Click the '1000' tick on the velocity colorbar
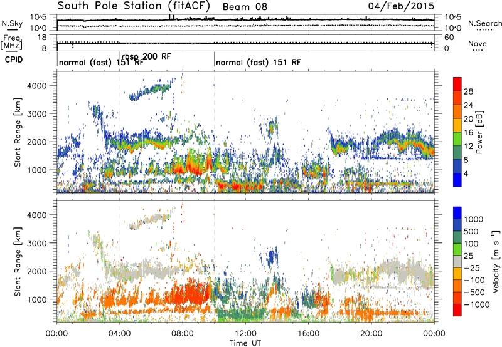The height and width of the screenshot is (347, 502). 473,219
